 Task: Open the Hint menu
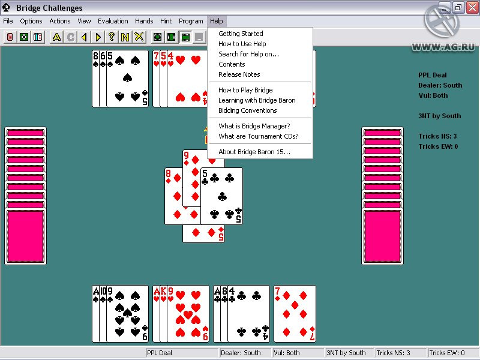tap(166, 21)
